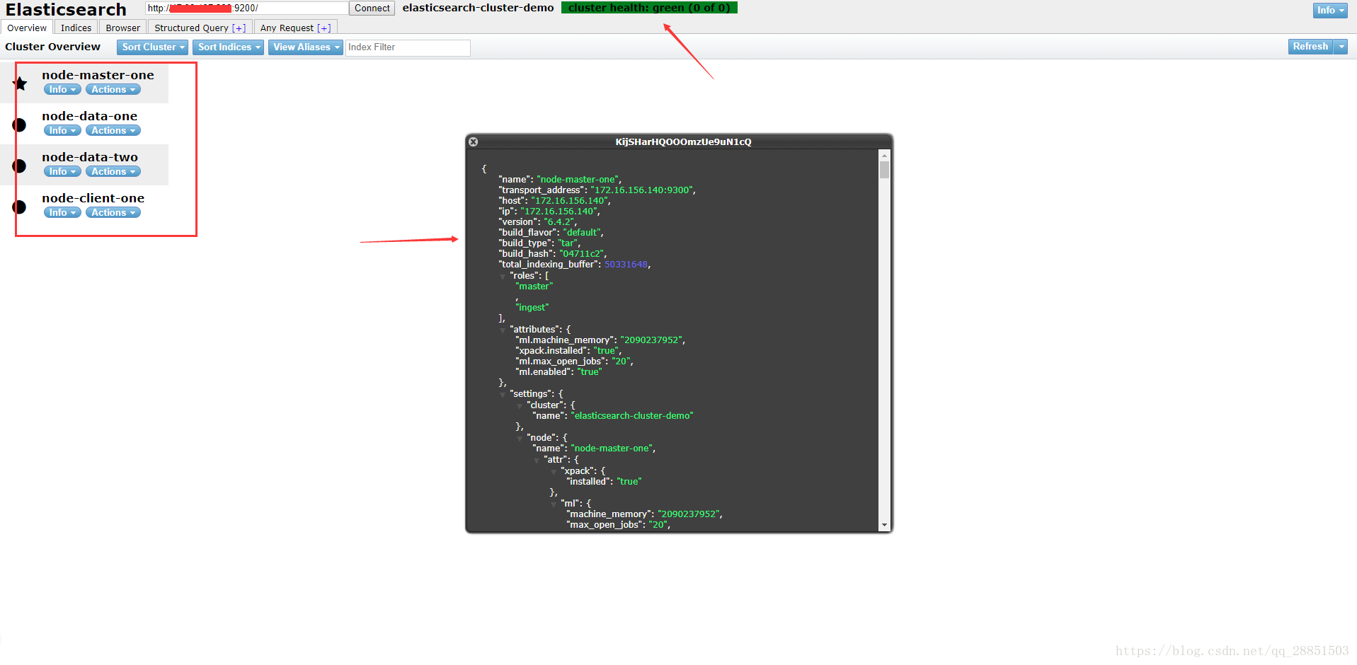Click the Elasticsearch header title
This screenshot has width=1357, height=665.
(66, 9)
